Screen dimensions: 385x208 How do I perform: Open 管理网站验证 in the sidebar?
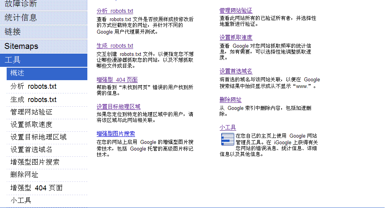47,113
